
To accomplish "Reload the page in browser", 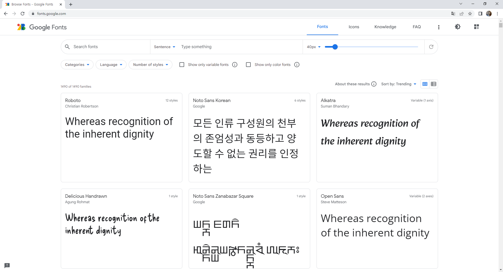I will pyautogui.click(x=23, y=14).
